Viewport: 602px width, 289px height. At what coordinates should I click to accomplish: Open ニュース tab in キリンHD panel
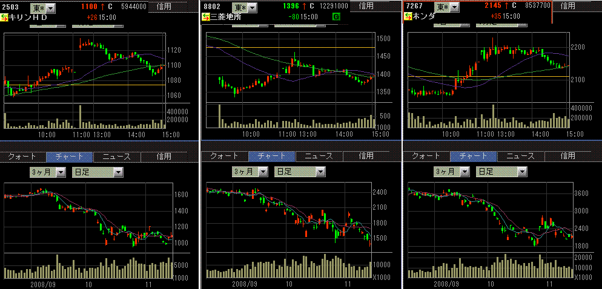click(x=117, y=157)
